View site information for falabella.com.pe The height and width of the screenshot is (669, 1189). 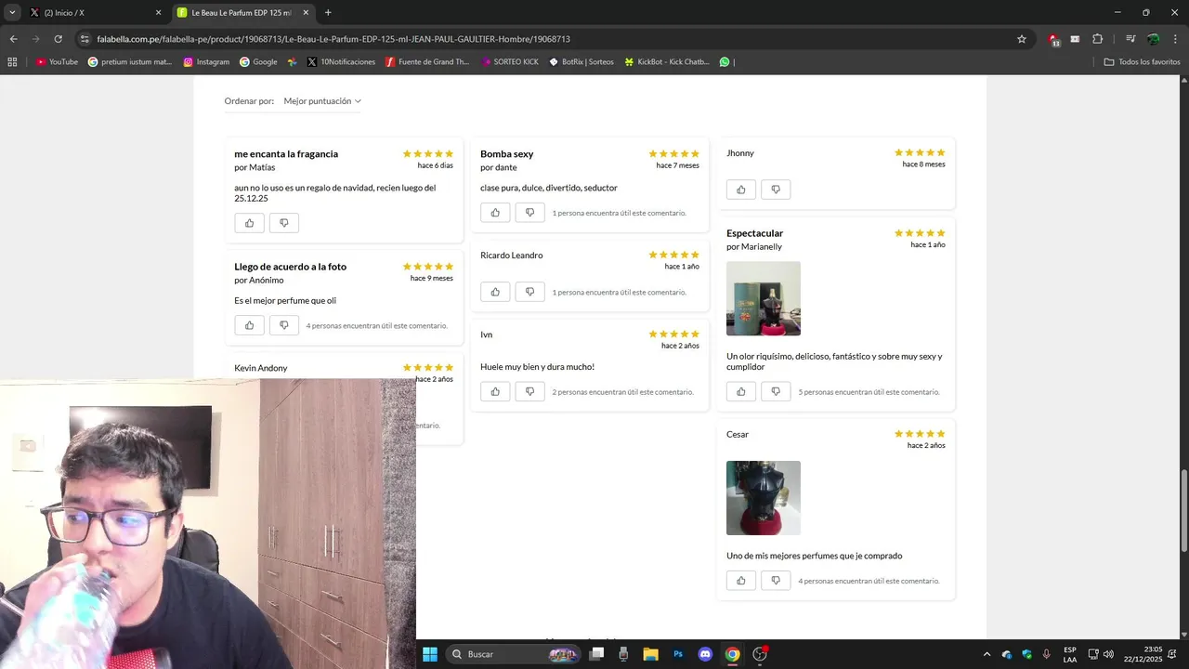pos(85,39)
